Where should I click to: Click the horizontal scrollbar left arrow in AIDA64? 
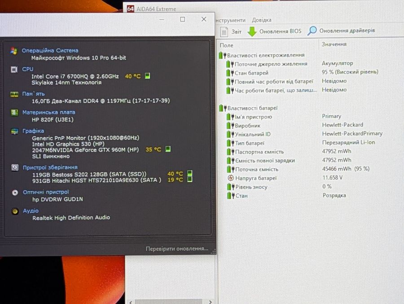pyautogui.click(x=131, y=302)
